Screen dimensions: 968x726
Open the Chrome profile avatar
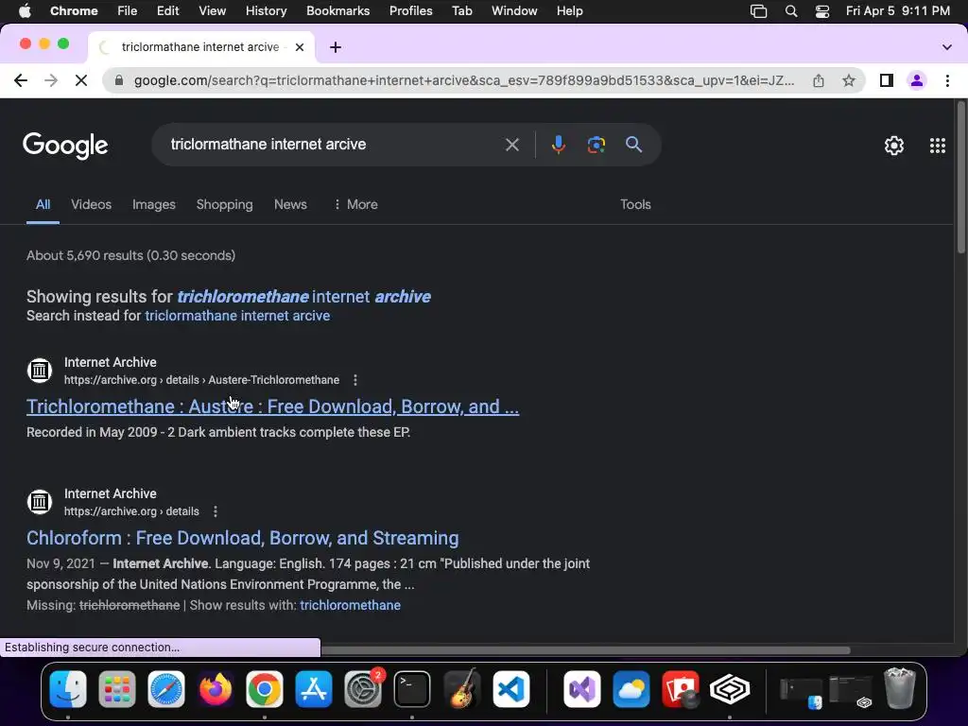917,80
